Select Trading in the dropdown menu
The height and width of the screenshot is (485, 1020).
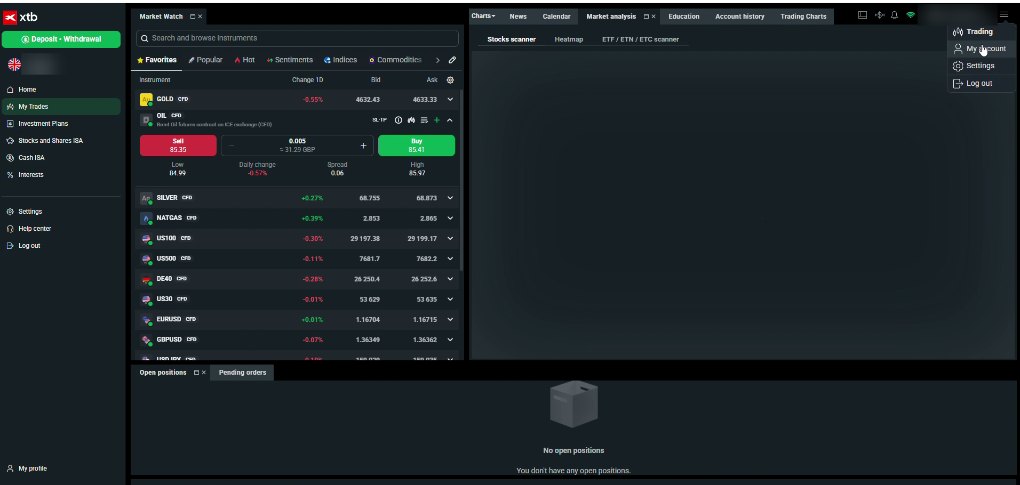pos(982,32)
